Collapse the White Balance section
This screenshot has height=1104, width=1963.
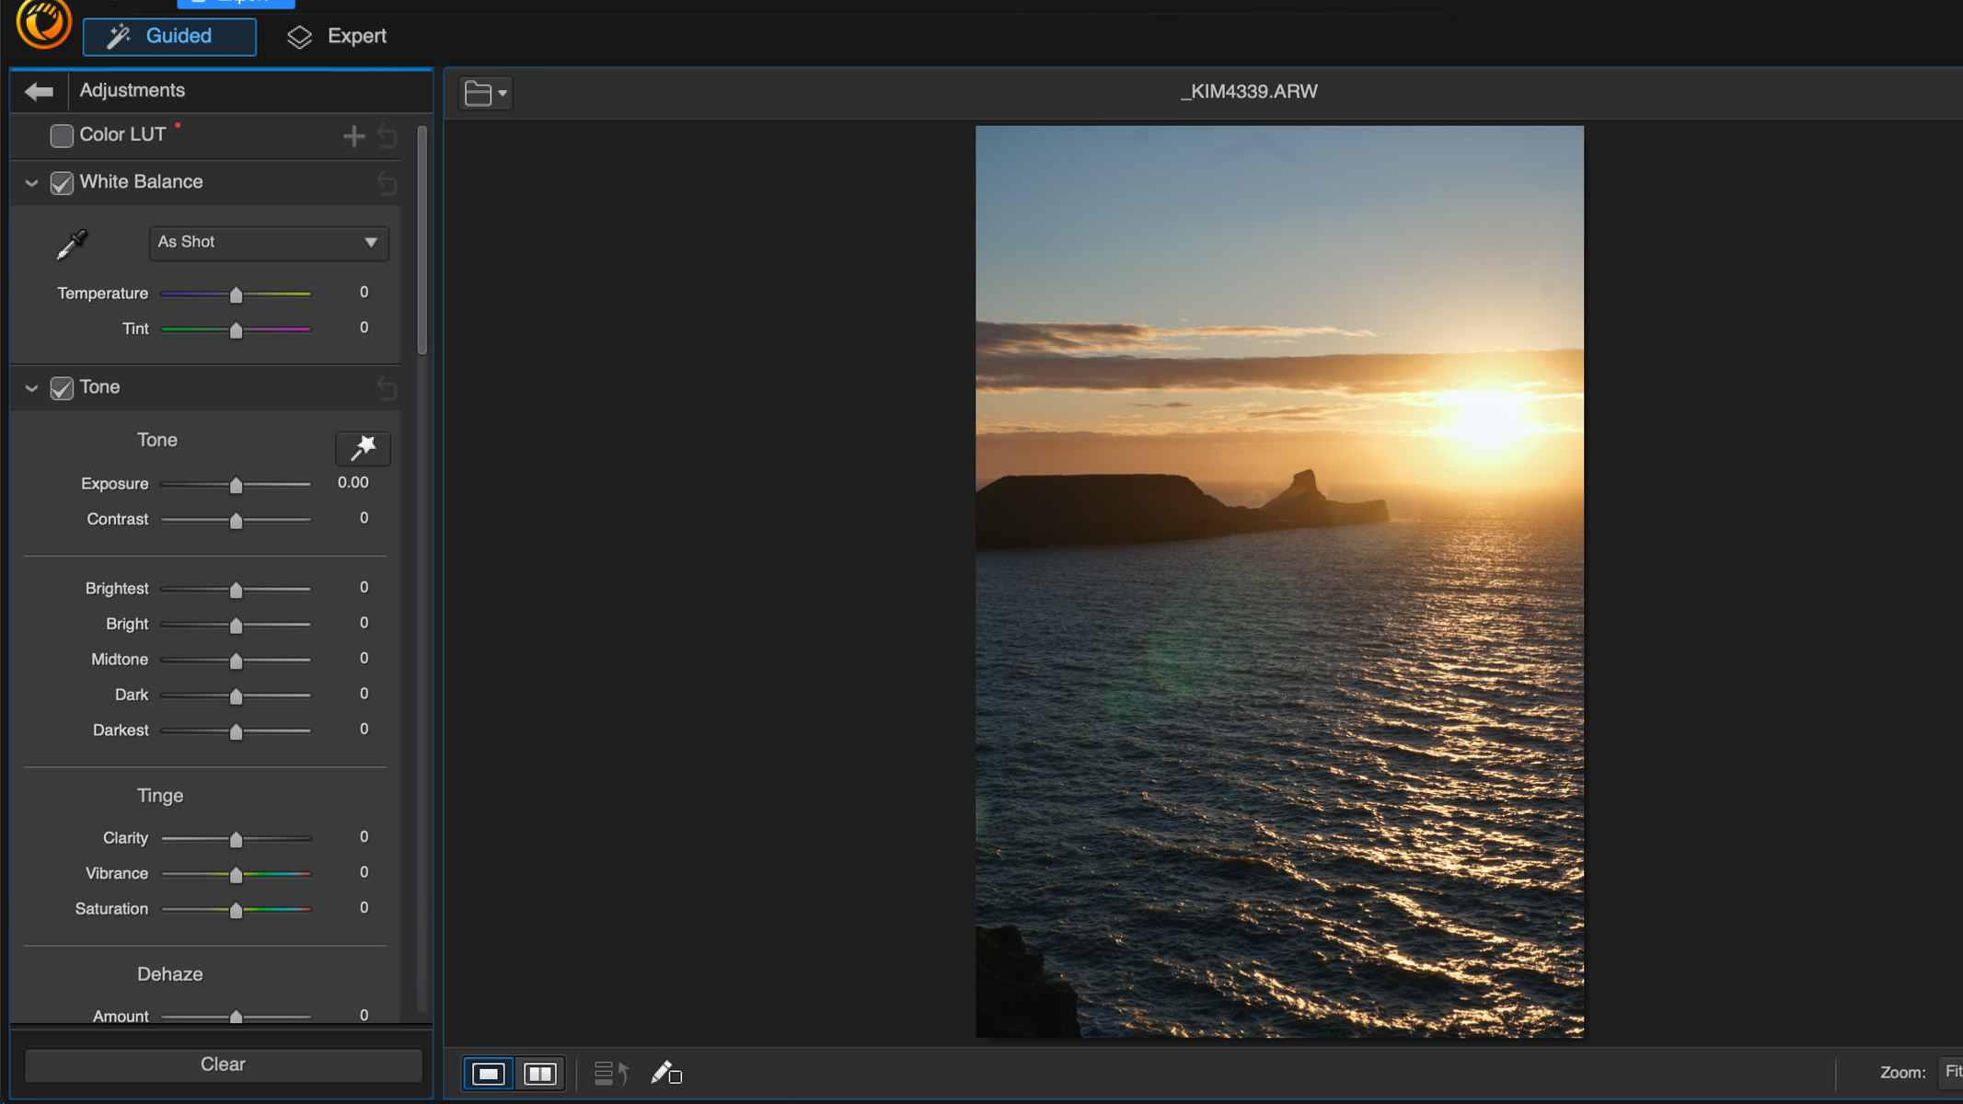tap(31, 183)
